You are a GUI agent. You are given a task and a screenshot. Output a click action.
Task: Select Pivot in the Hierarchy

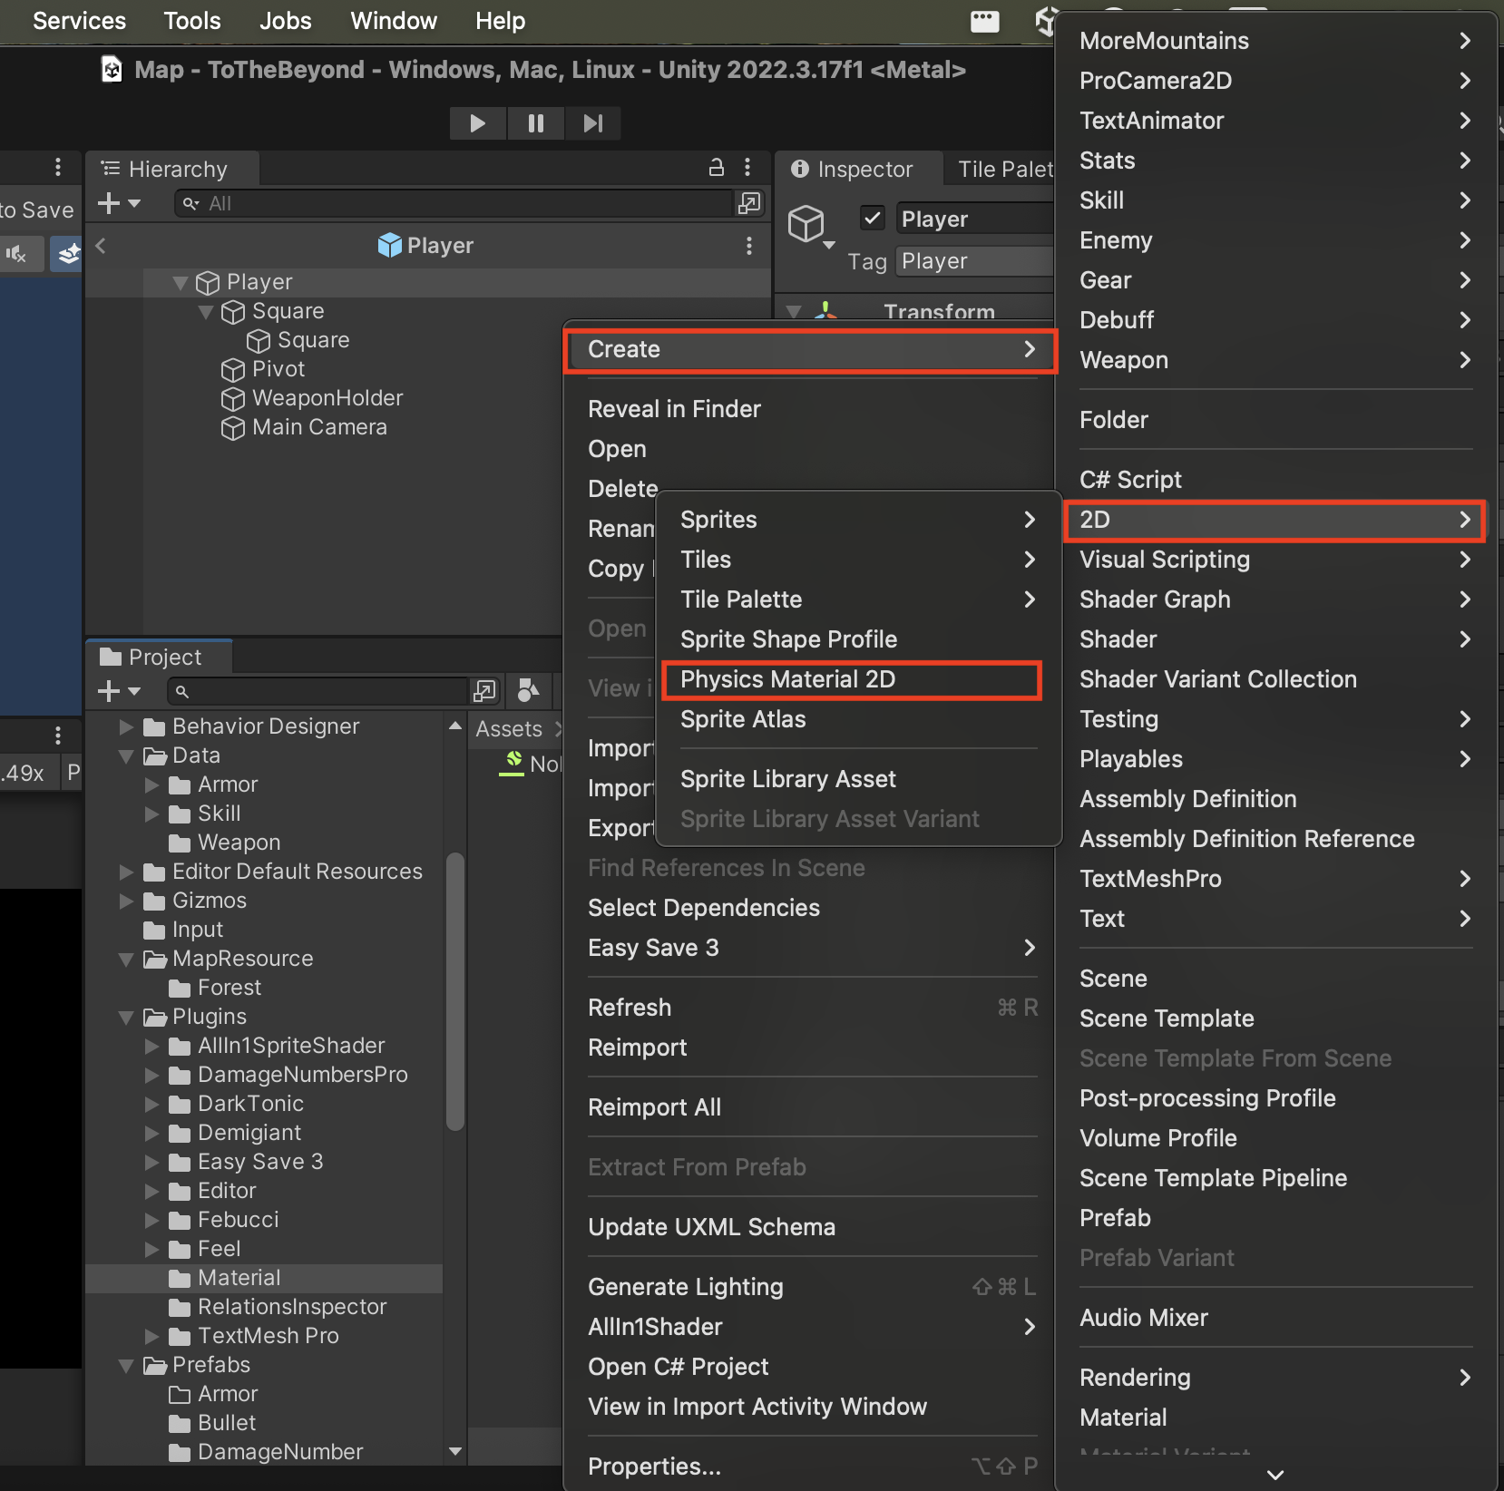pyautogui.click(x=278, y=369)
